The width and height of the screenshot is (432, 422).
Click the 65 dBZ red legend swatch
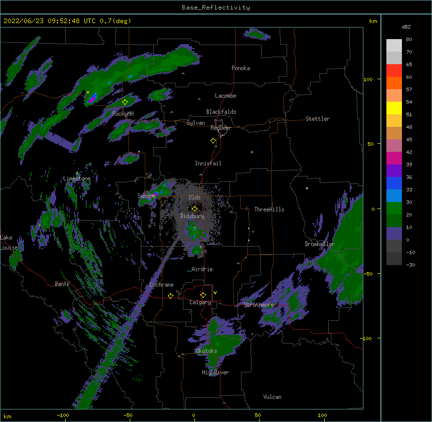pyautogui.click(x=394, y=70)
